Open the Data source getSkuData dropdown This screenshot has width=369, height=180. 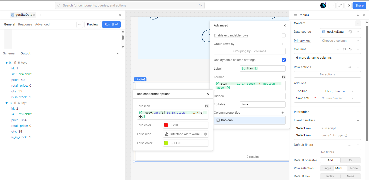pos(340,32)
